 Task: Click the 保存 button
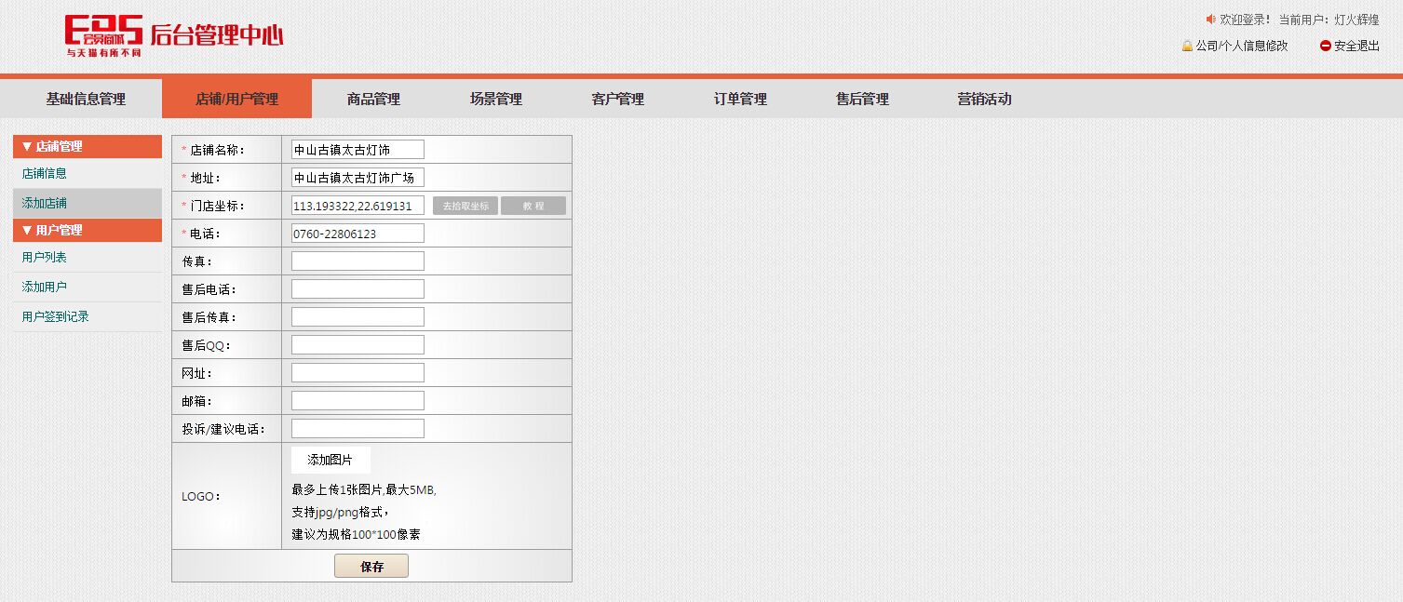click(371, 566)
